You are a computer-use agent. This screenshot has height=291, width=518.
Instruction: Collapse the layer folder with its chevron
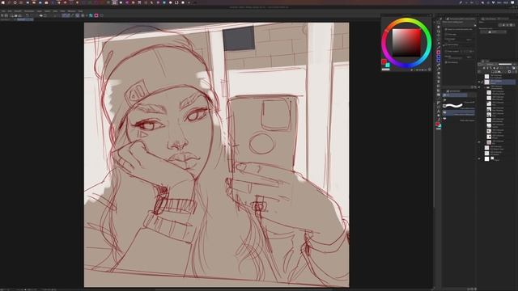tap(484, 87)
